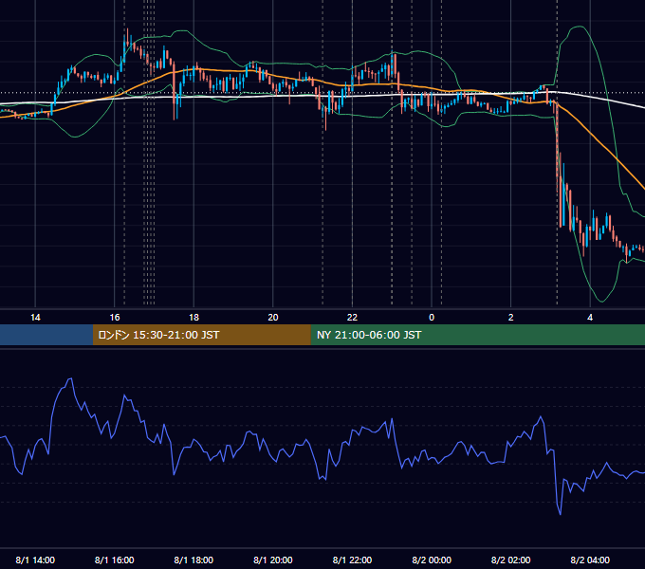Click the 8/1 20:00 date label
The height and width of the screenshot is (569, 645).
tap(273, 560)
